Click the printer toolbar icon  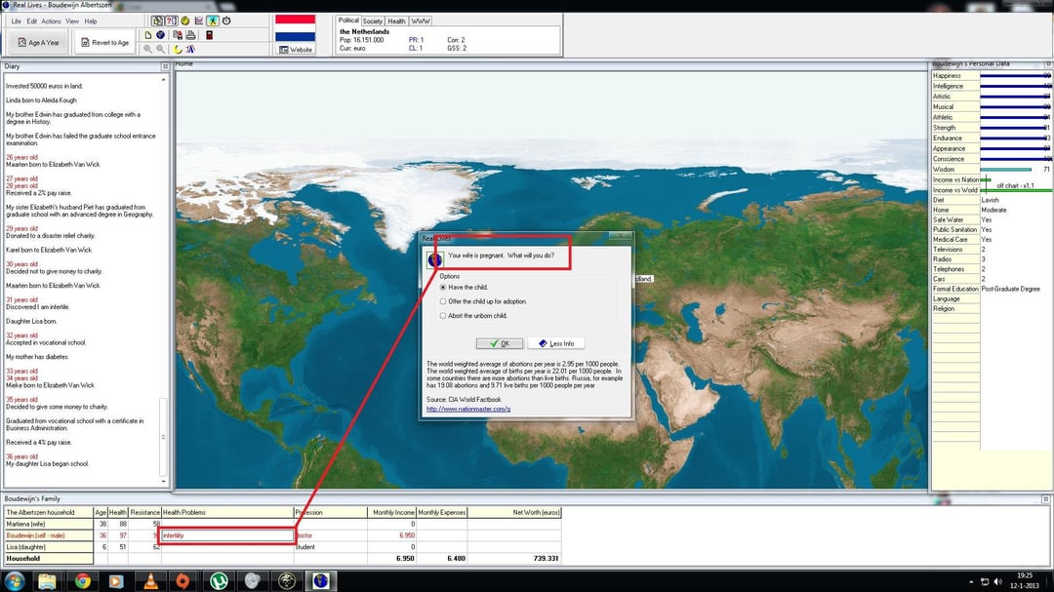[191, 35]
